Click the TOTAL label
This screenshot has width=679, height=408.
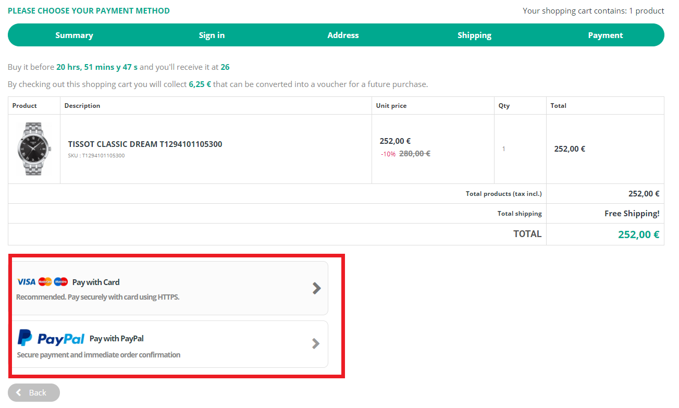pyautogui.click(x=527, y=234)
